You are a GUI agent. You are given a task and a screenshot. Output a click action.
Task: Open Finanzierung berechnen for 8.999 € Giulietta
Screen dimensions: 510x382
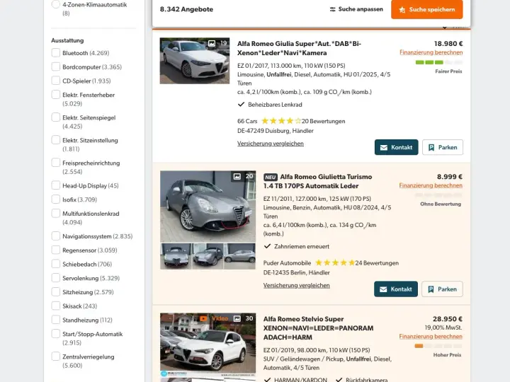pos(431,185)
